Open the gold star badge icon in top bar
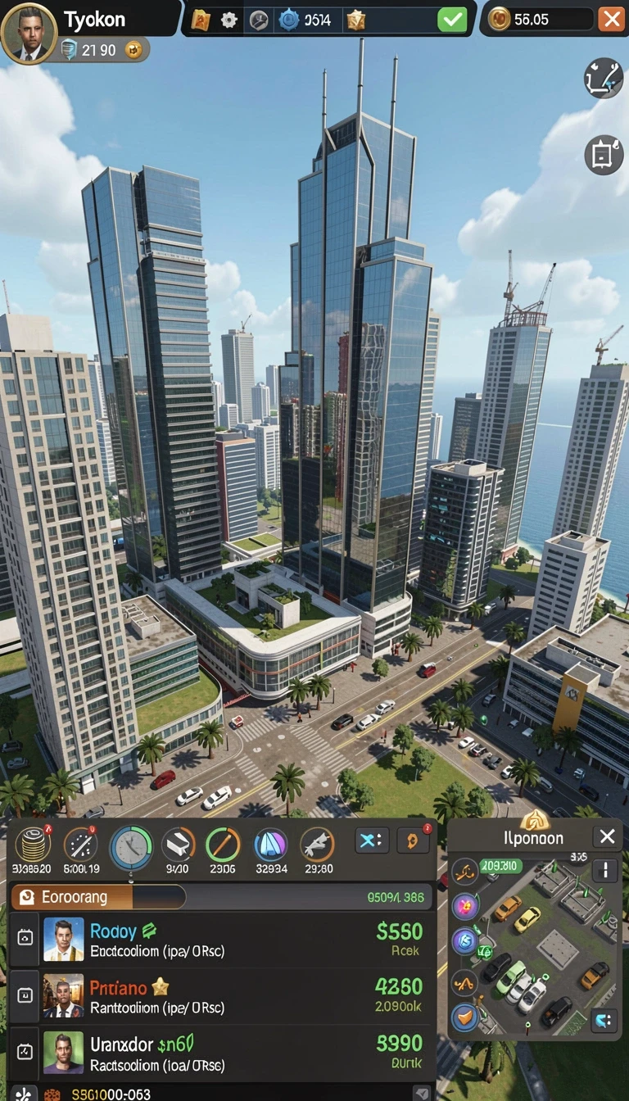The height and width of the screenshot is (1101, 629). tap(356, 20)
